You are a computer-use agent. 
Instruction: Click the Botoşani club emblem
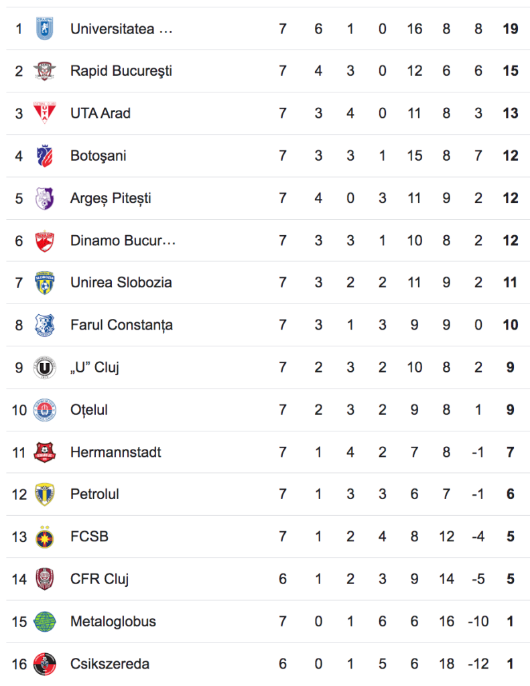tap(45, 155)
